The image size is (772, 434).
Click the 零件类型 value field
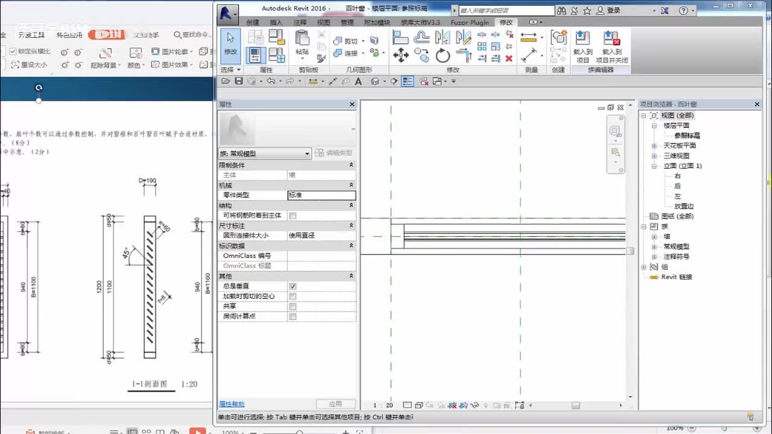coord(321,195)
